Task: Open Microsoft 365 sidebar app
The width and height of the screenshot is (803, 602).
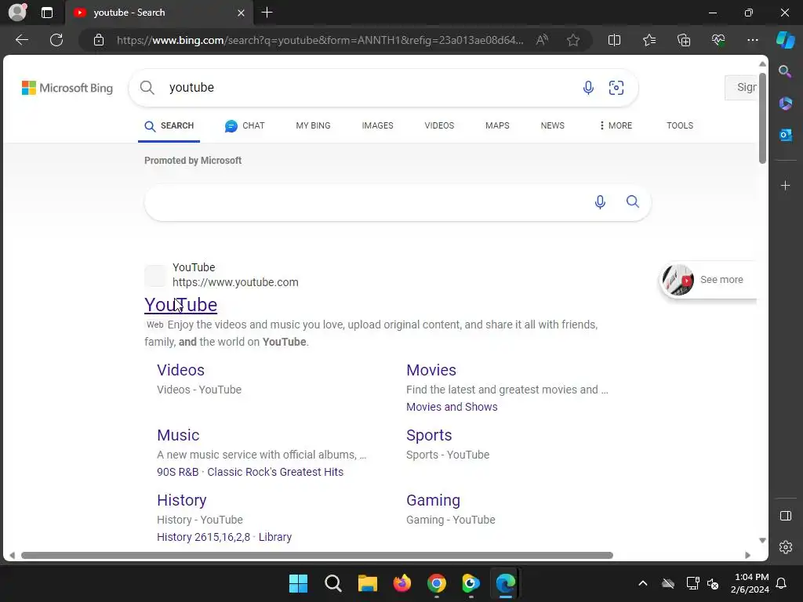Action: (785, 103)
